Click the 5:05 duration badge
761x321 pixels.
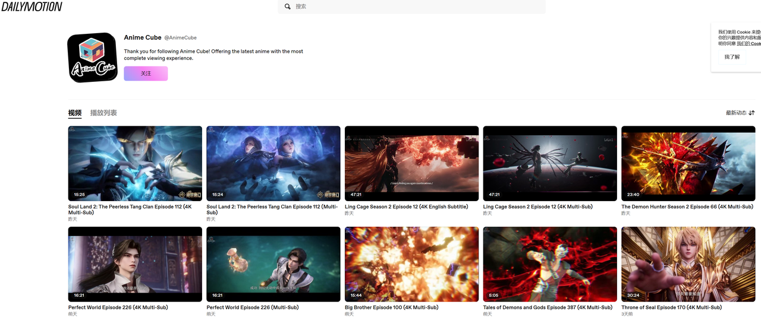pyautogui.click(x=493, y=295)
